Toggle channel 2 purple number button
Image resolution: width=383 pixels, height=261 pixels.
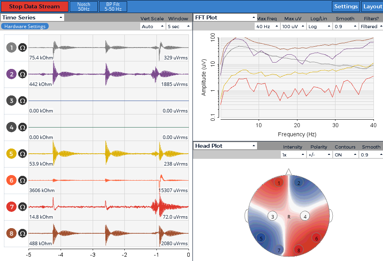coord(11,74)
